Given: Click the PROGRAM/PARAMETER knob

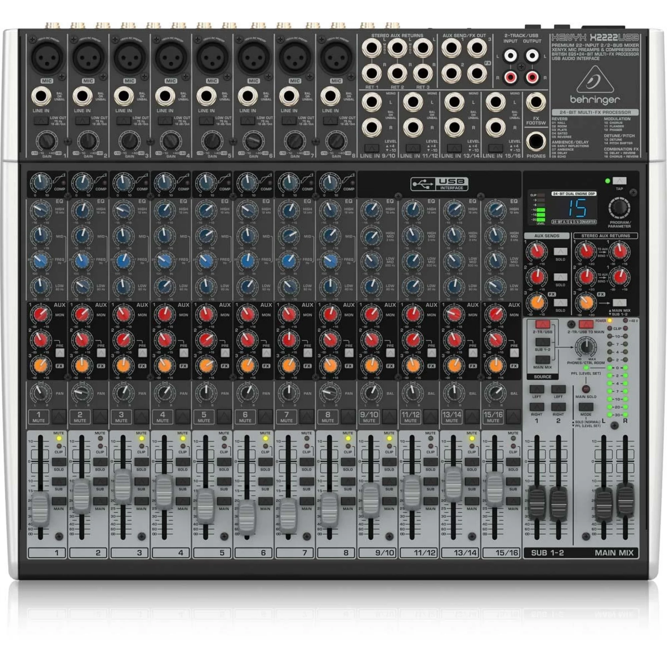Looking at the screenshot, I should tap(619, 207).
